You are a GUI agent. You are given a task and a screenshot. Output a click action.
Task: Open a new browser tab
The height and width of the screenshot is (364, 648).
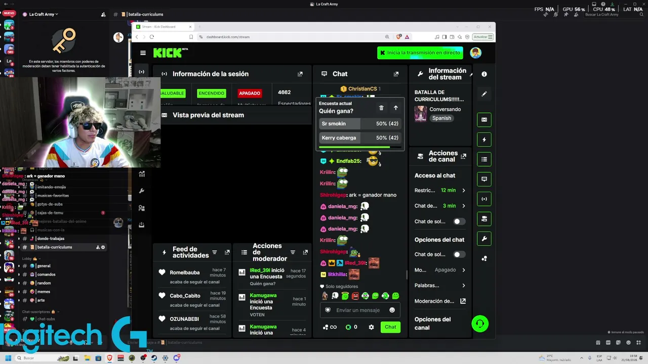(x=200, y=27)
